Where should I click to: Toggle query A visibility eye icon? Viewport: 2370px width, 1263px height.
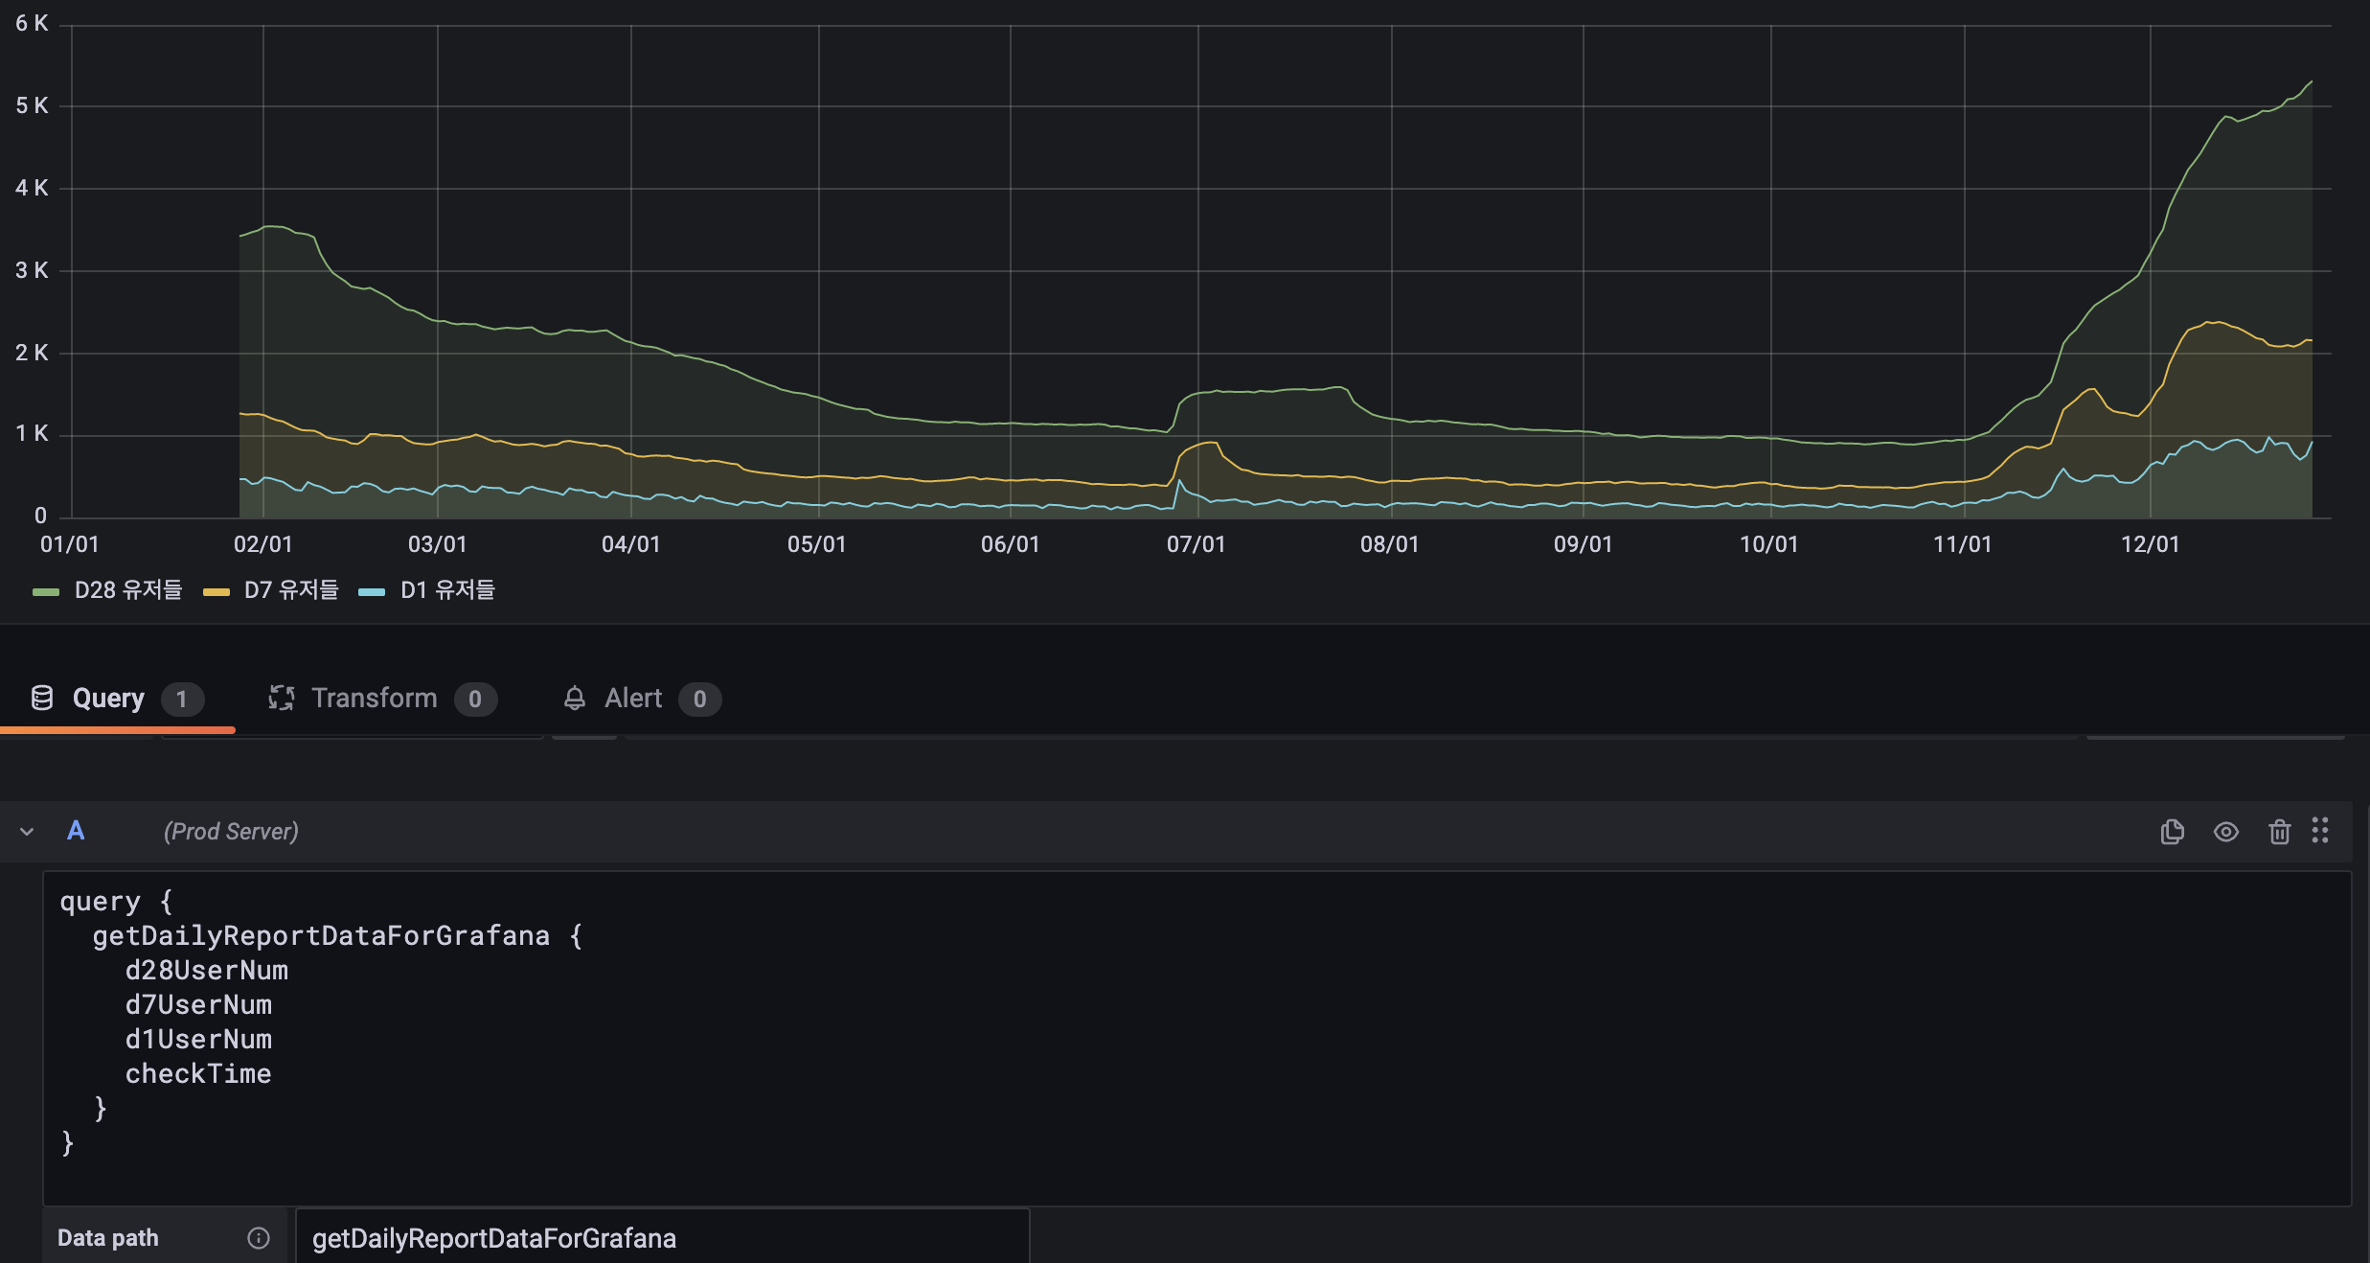coord(2225,832)
